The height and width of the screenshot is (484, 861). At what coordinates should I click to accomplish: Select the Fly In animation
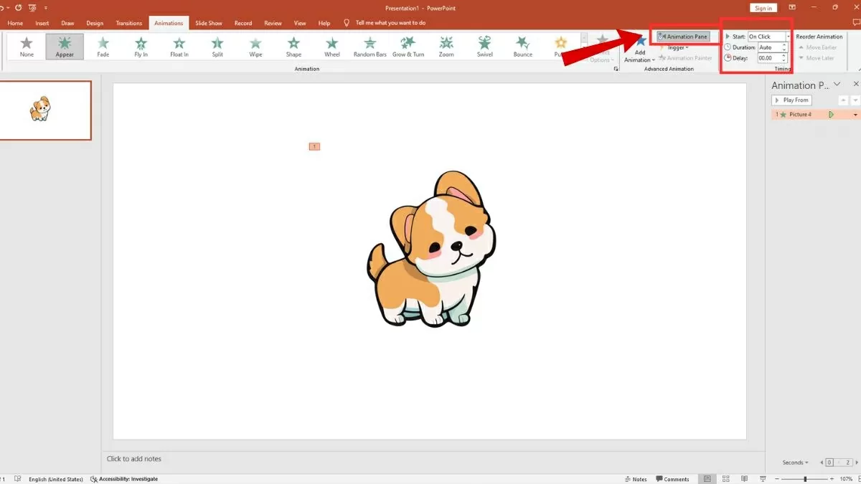point(141,46)
